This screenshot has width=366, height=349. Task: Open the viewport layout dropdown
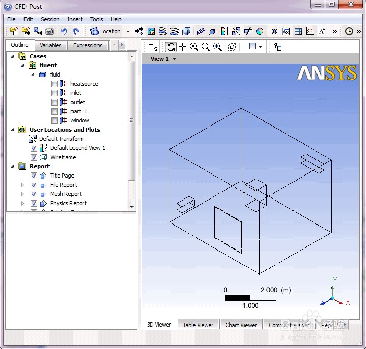point(260,46)
